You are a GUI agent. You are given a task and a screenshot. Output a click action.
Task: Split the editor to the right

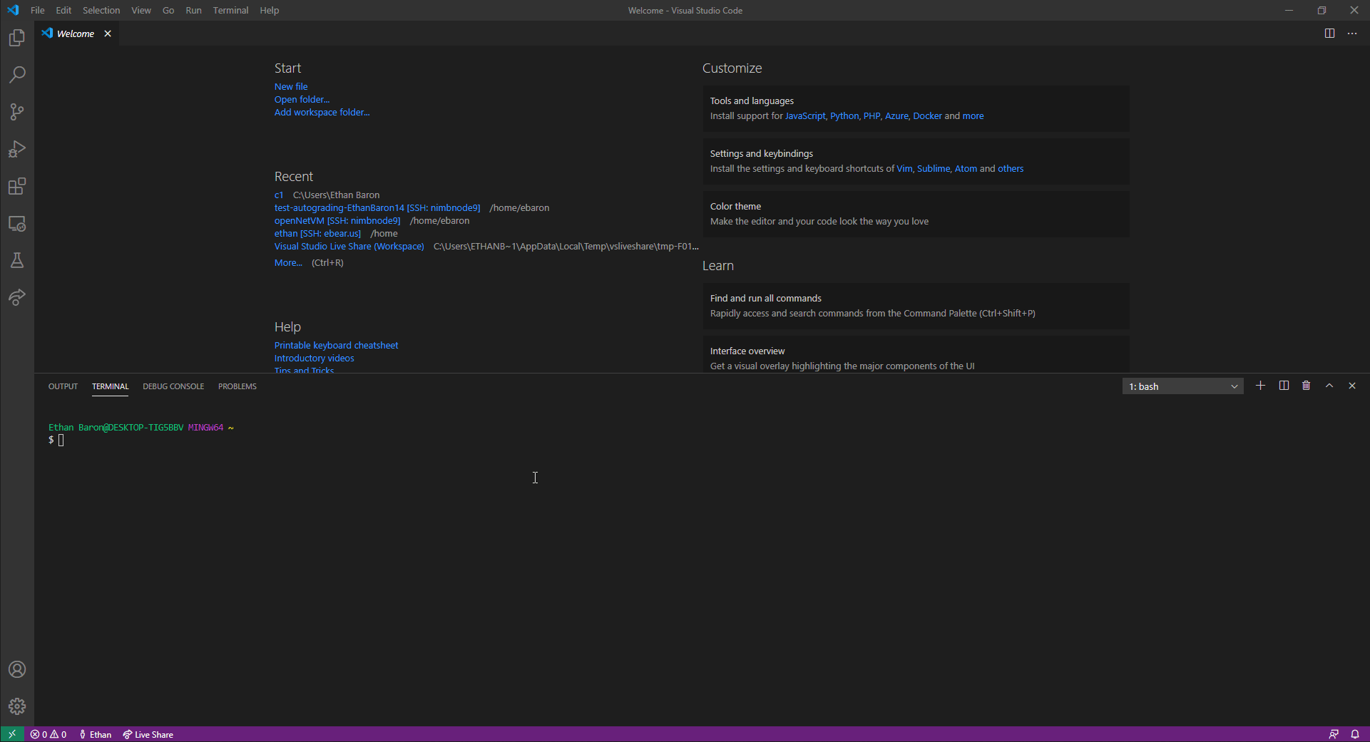click(1329, 34)
